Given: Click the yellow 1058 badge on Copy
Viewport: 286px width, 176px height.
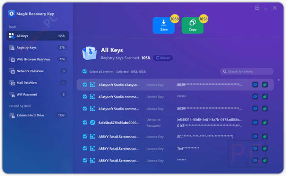Looking at the screenshot, I should pos(204,19).
